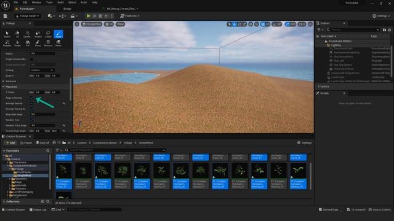Image resolution: width=394 pixels, height=221 pixels.
Task: Search folders in ForestLake sources panel
Action: [x=48, y=150]
